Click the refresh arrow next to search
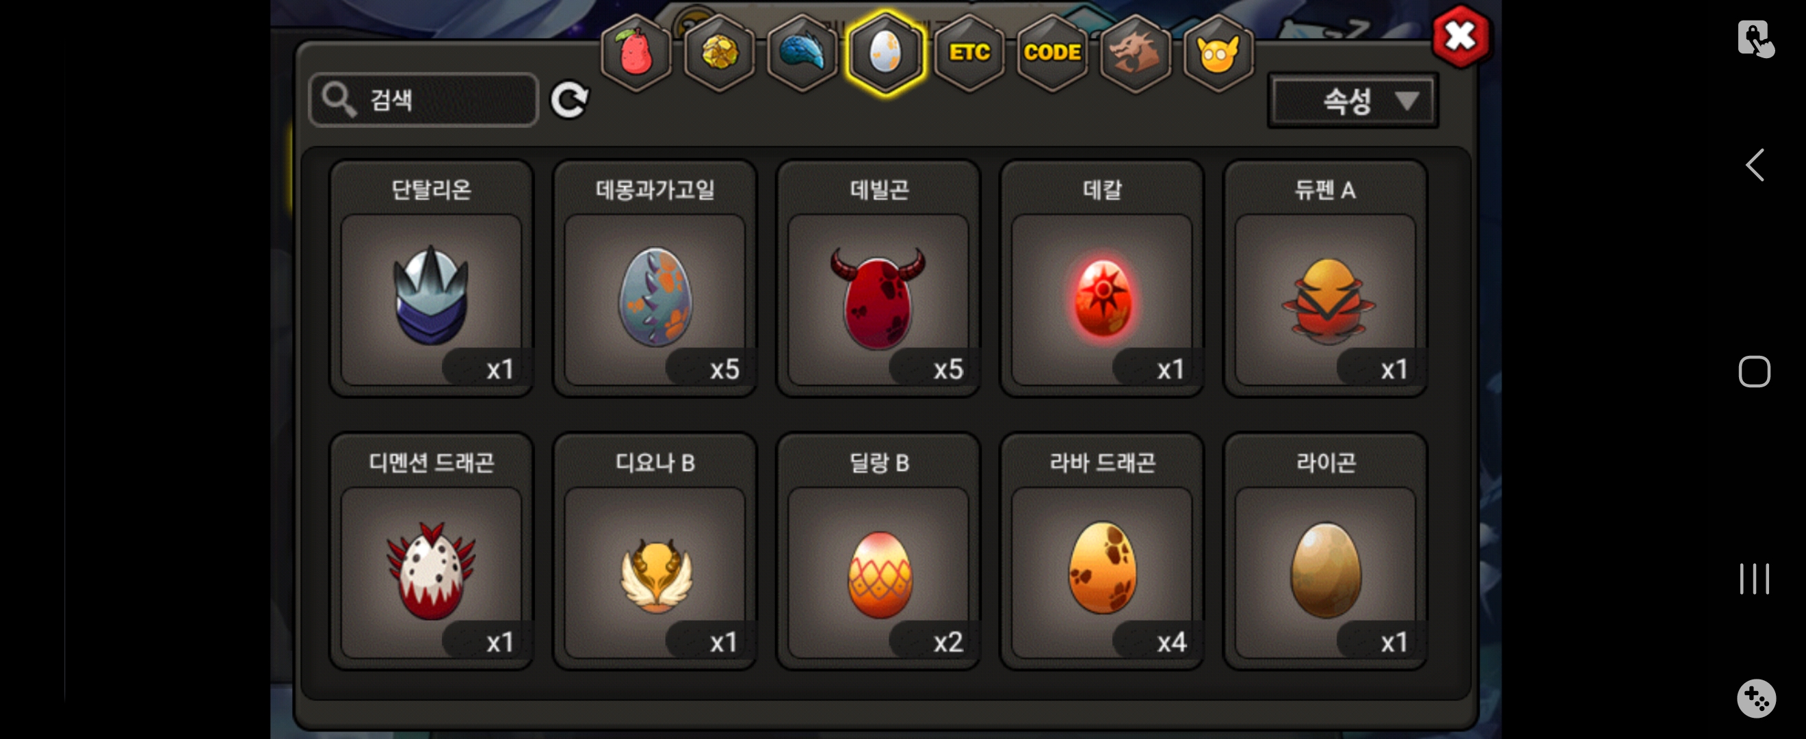The height and width of the screenshot is (739, 1806). coord(568,101)
